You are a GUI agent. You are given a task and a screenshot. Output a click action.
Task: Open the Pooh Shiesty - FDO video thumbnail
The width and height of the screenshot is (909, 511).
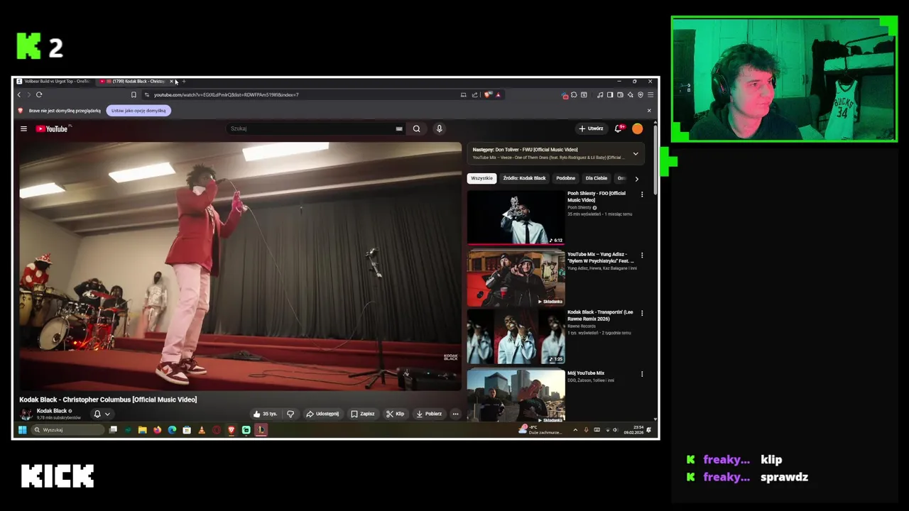pos(516,217)
